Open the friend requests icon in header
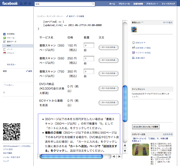 (x=21, y=3)
